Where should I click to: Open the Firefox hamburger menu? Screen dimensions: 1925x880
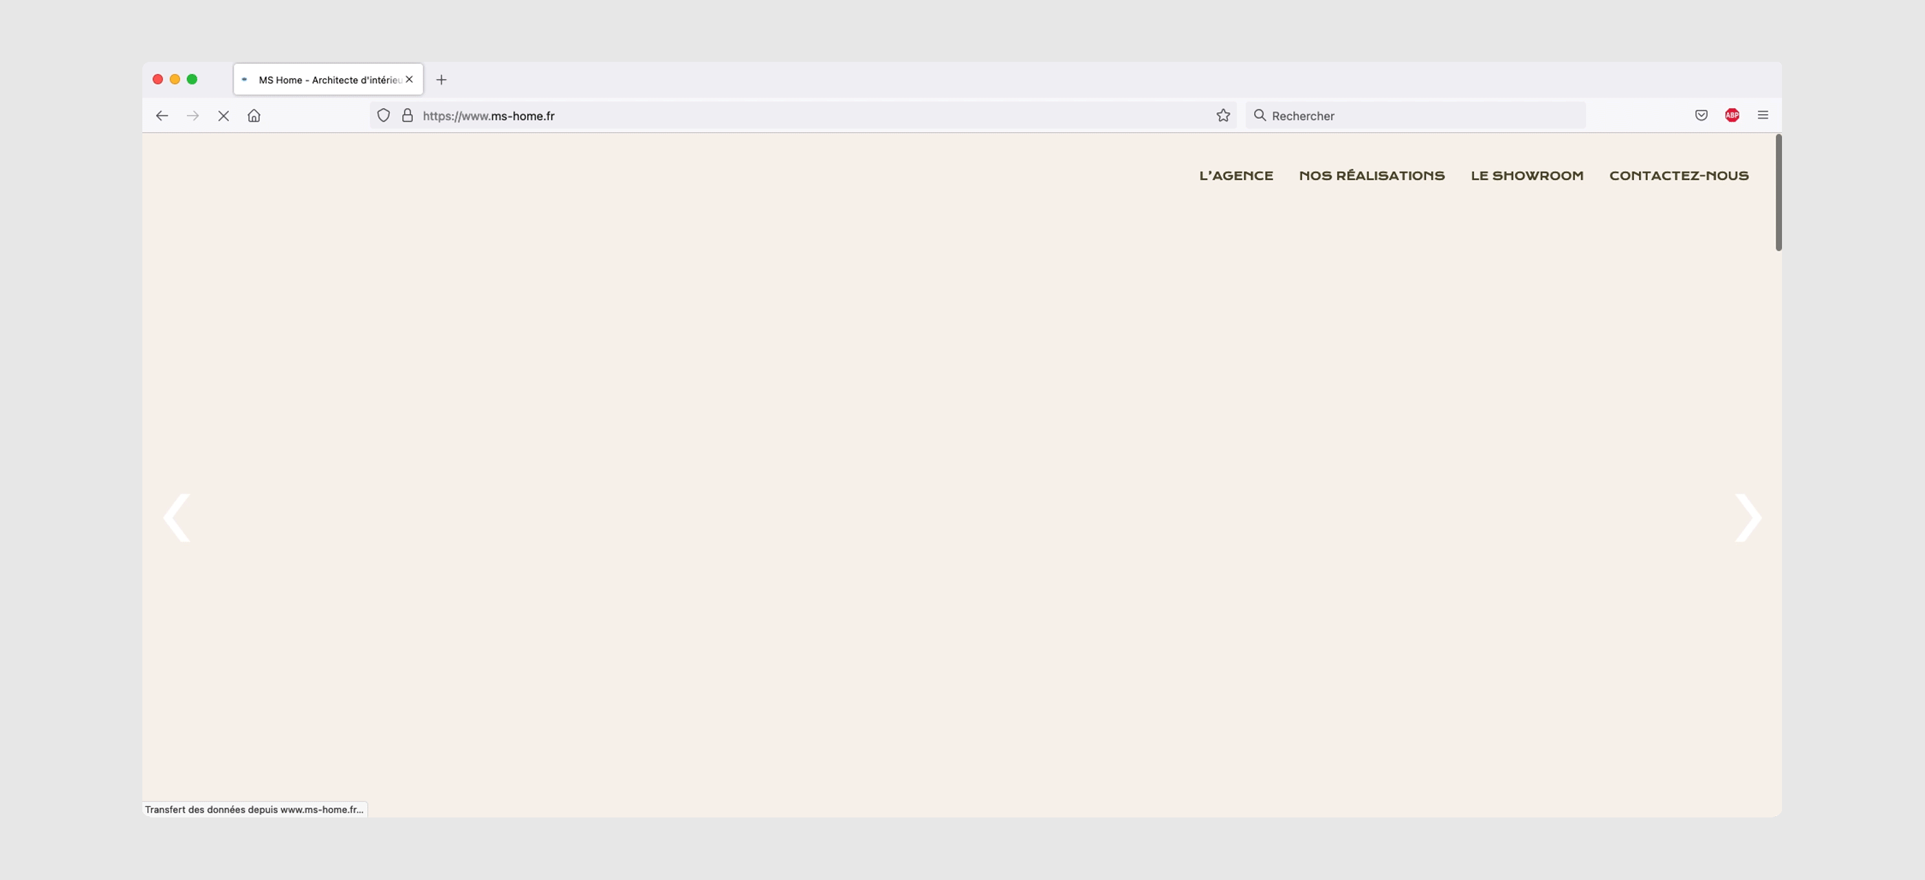tap(1763, 115)
